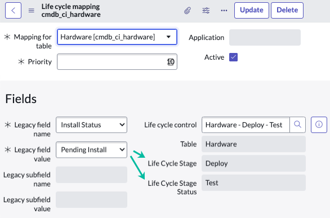The height and width of the screenshot is (218, 330).
Task: Go back using the back arrow button
Action: coord(13,10)
